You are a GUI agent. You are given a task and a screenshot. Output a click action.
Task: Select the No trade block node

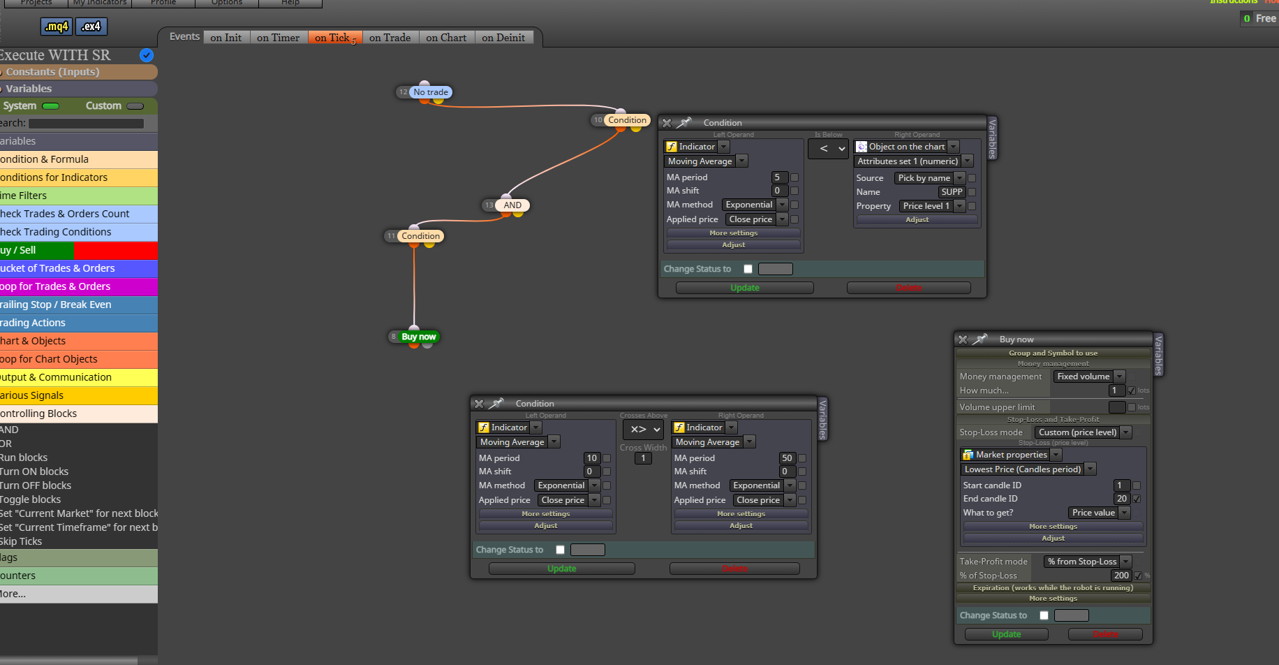coord(431,92)
